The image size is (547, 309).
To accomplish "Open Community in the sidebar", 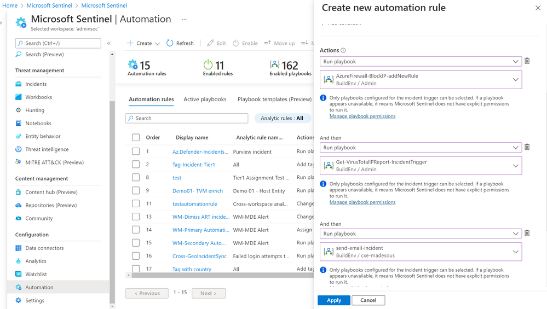I will tap(39, 218).
